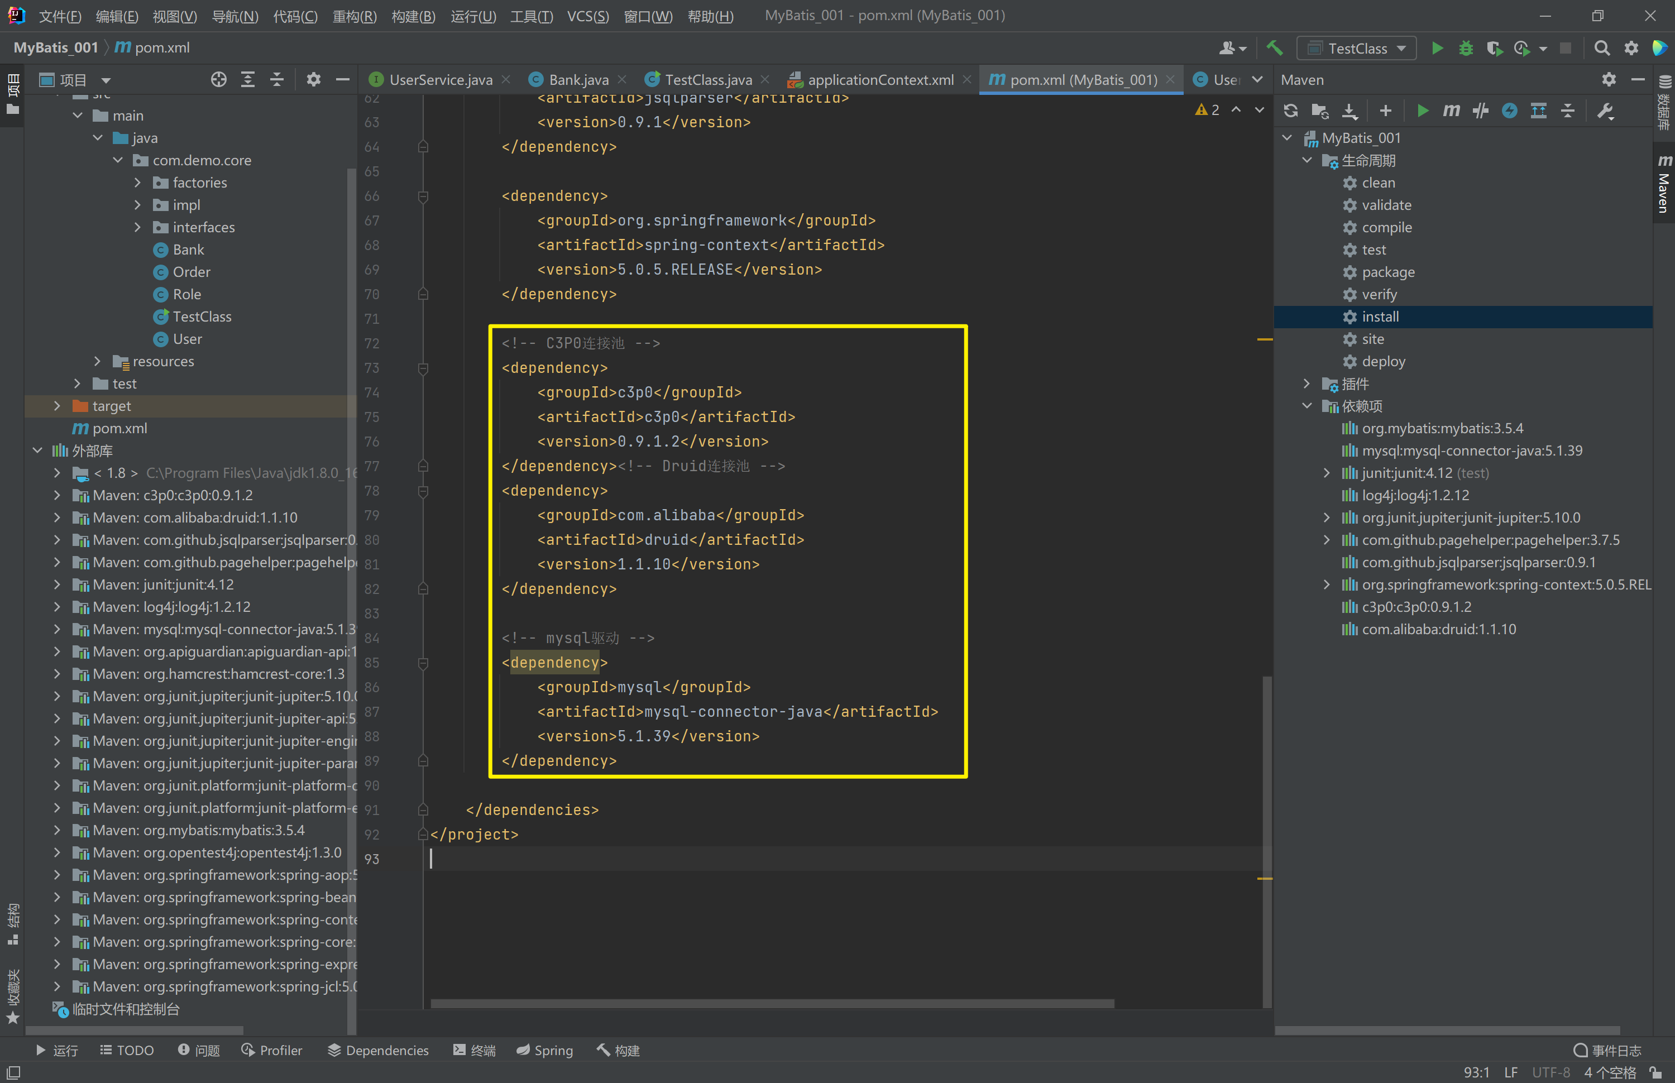This screenshot has width=1675, height=1083.
Task: Toggle Maven offline mode
Action: point(1480,111)
